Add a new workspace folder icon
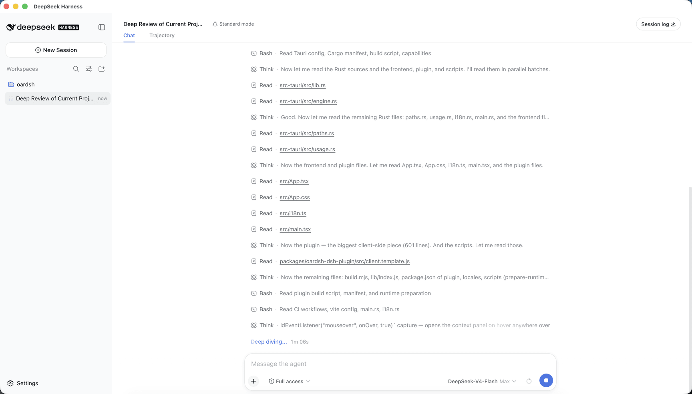 (102, 69)
